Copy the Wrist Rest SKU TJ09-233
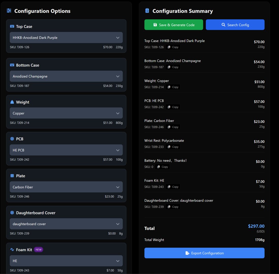Image resolution: width=279 pixels, height=274 pixels. (173, 147)
